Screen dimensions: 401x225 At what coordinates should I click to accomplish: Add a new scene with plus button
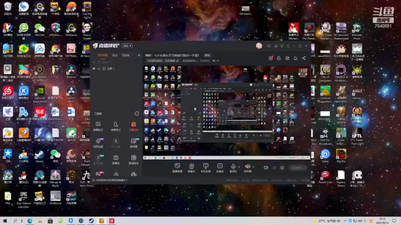[139, 55]
